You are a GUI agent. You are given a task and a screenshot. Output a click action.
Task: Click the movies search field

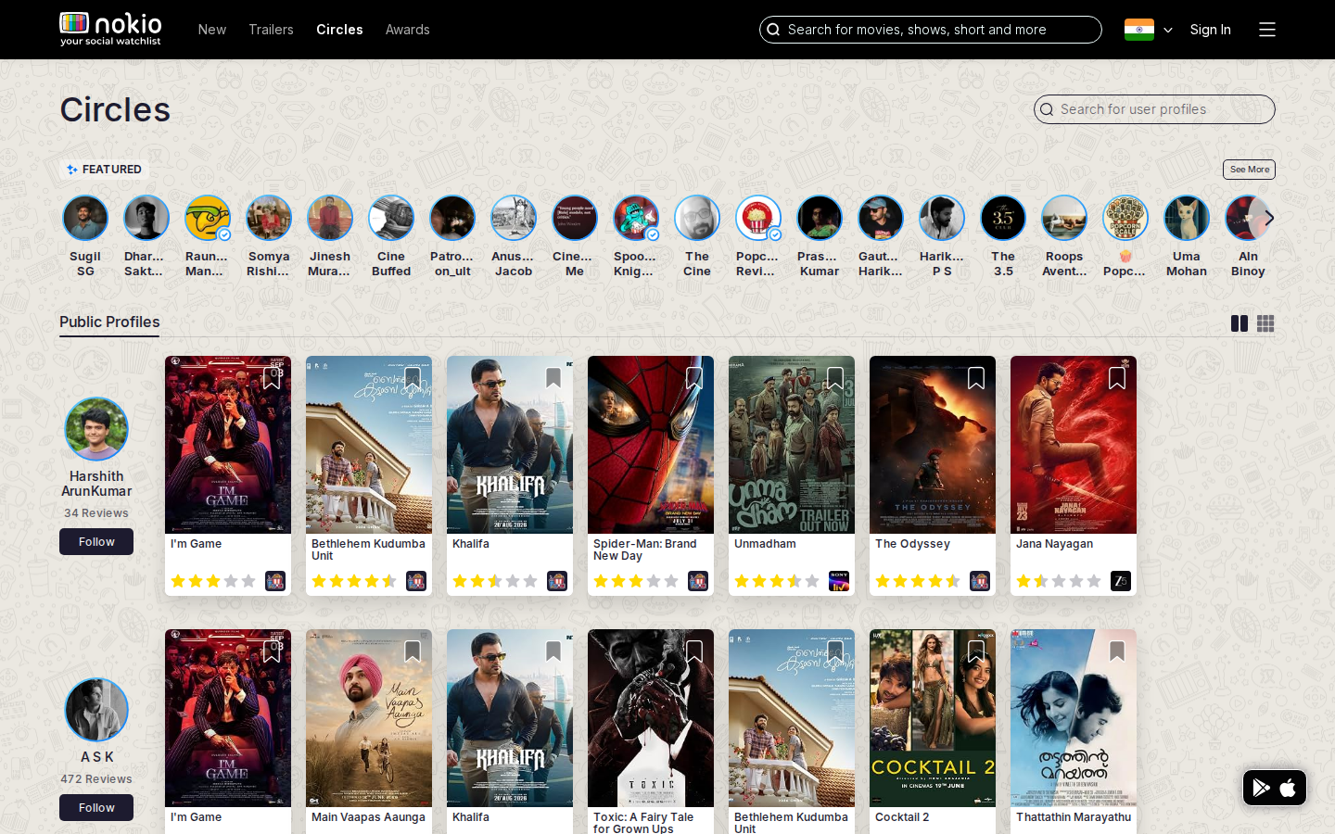tap(931, 30)
